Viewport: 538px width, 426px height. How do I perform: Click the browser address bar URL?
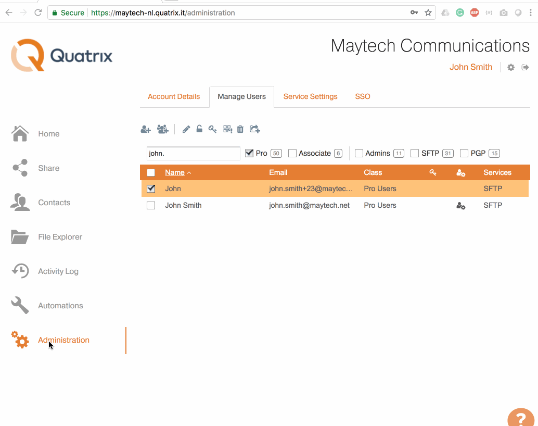(163, 12)
